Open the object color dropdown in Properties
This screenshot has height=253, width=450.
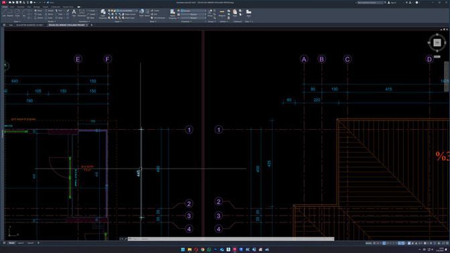pyautogui.click(x=194, y=11)
